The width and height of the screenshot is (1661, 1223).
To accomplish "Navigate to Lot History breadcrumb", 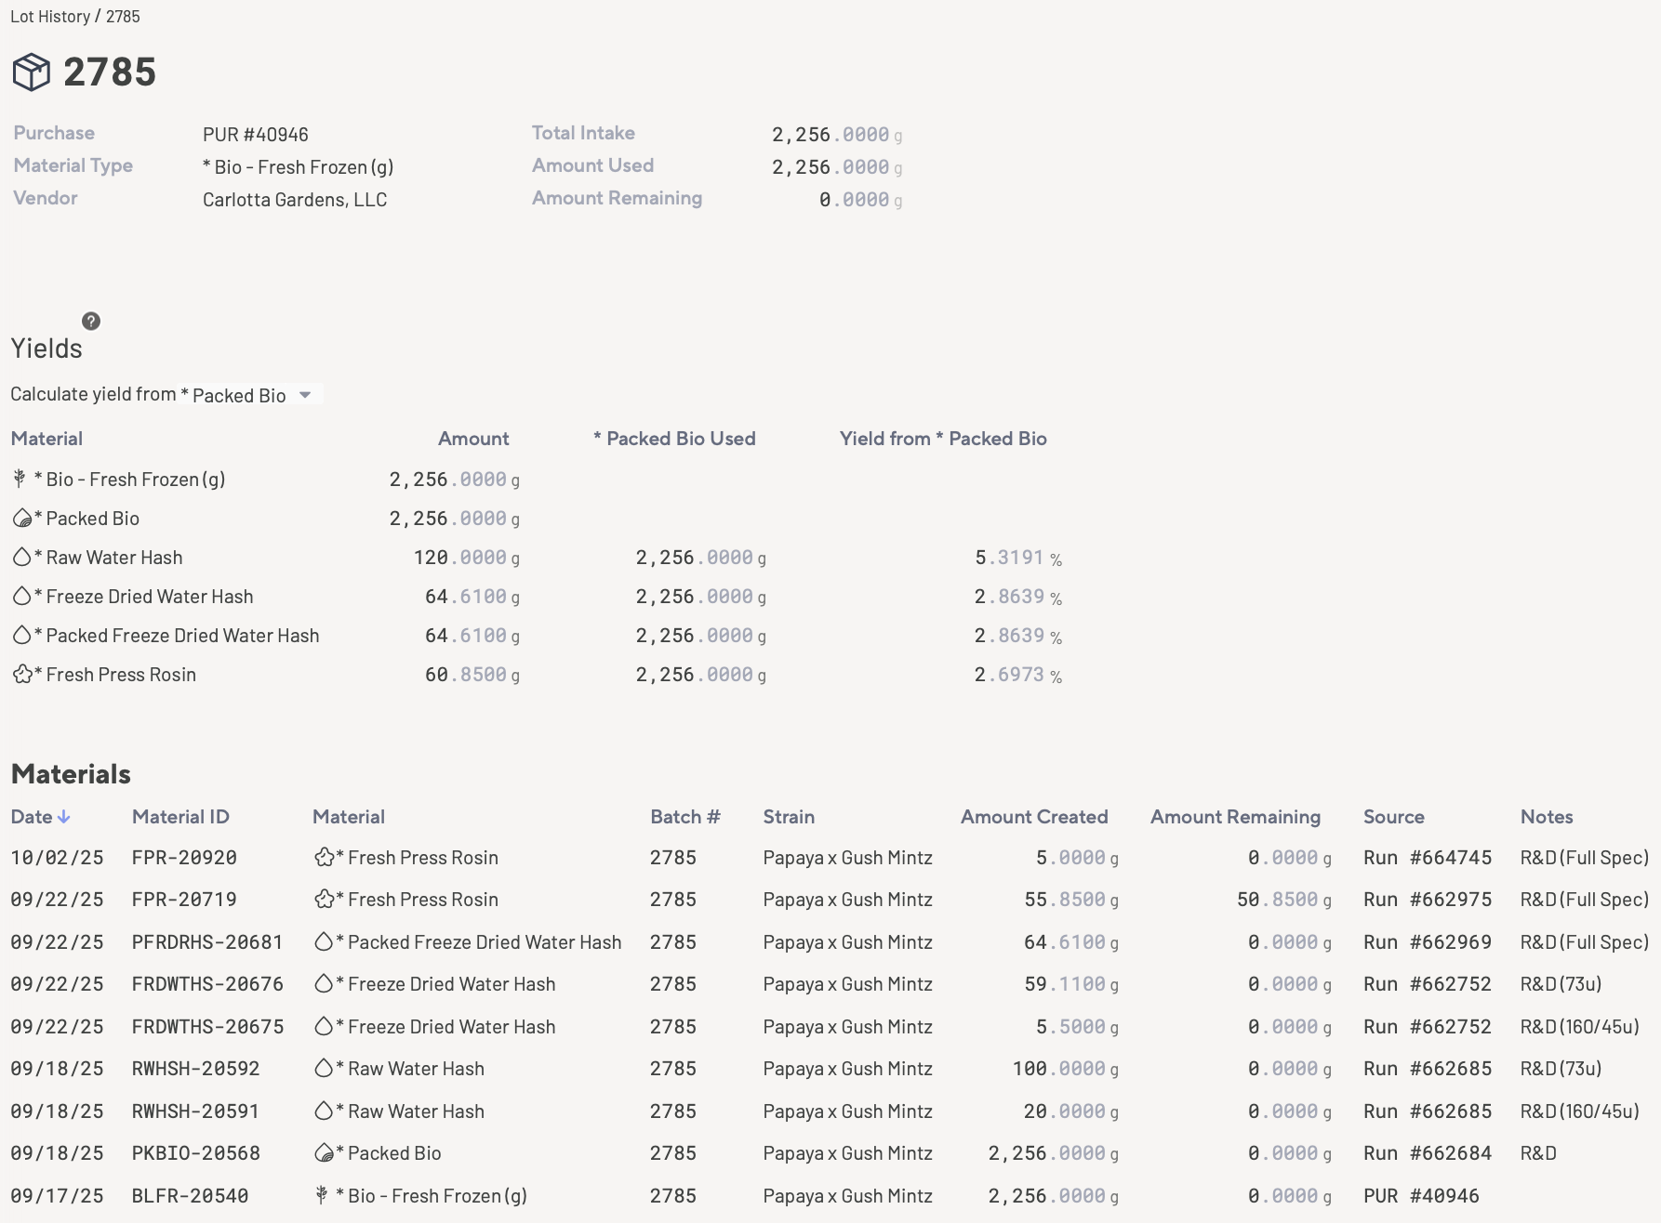I will (x=50, y=17).
